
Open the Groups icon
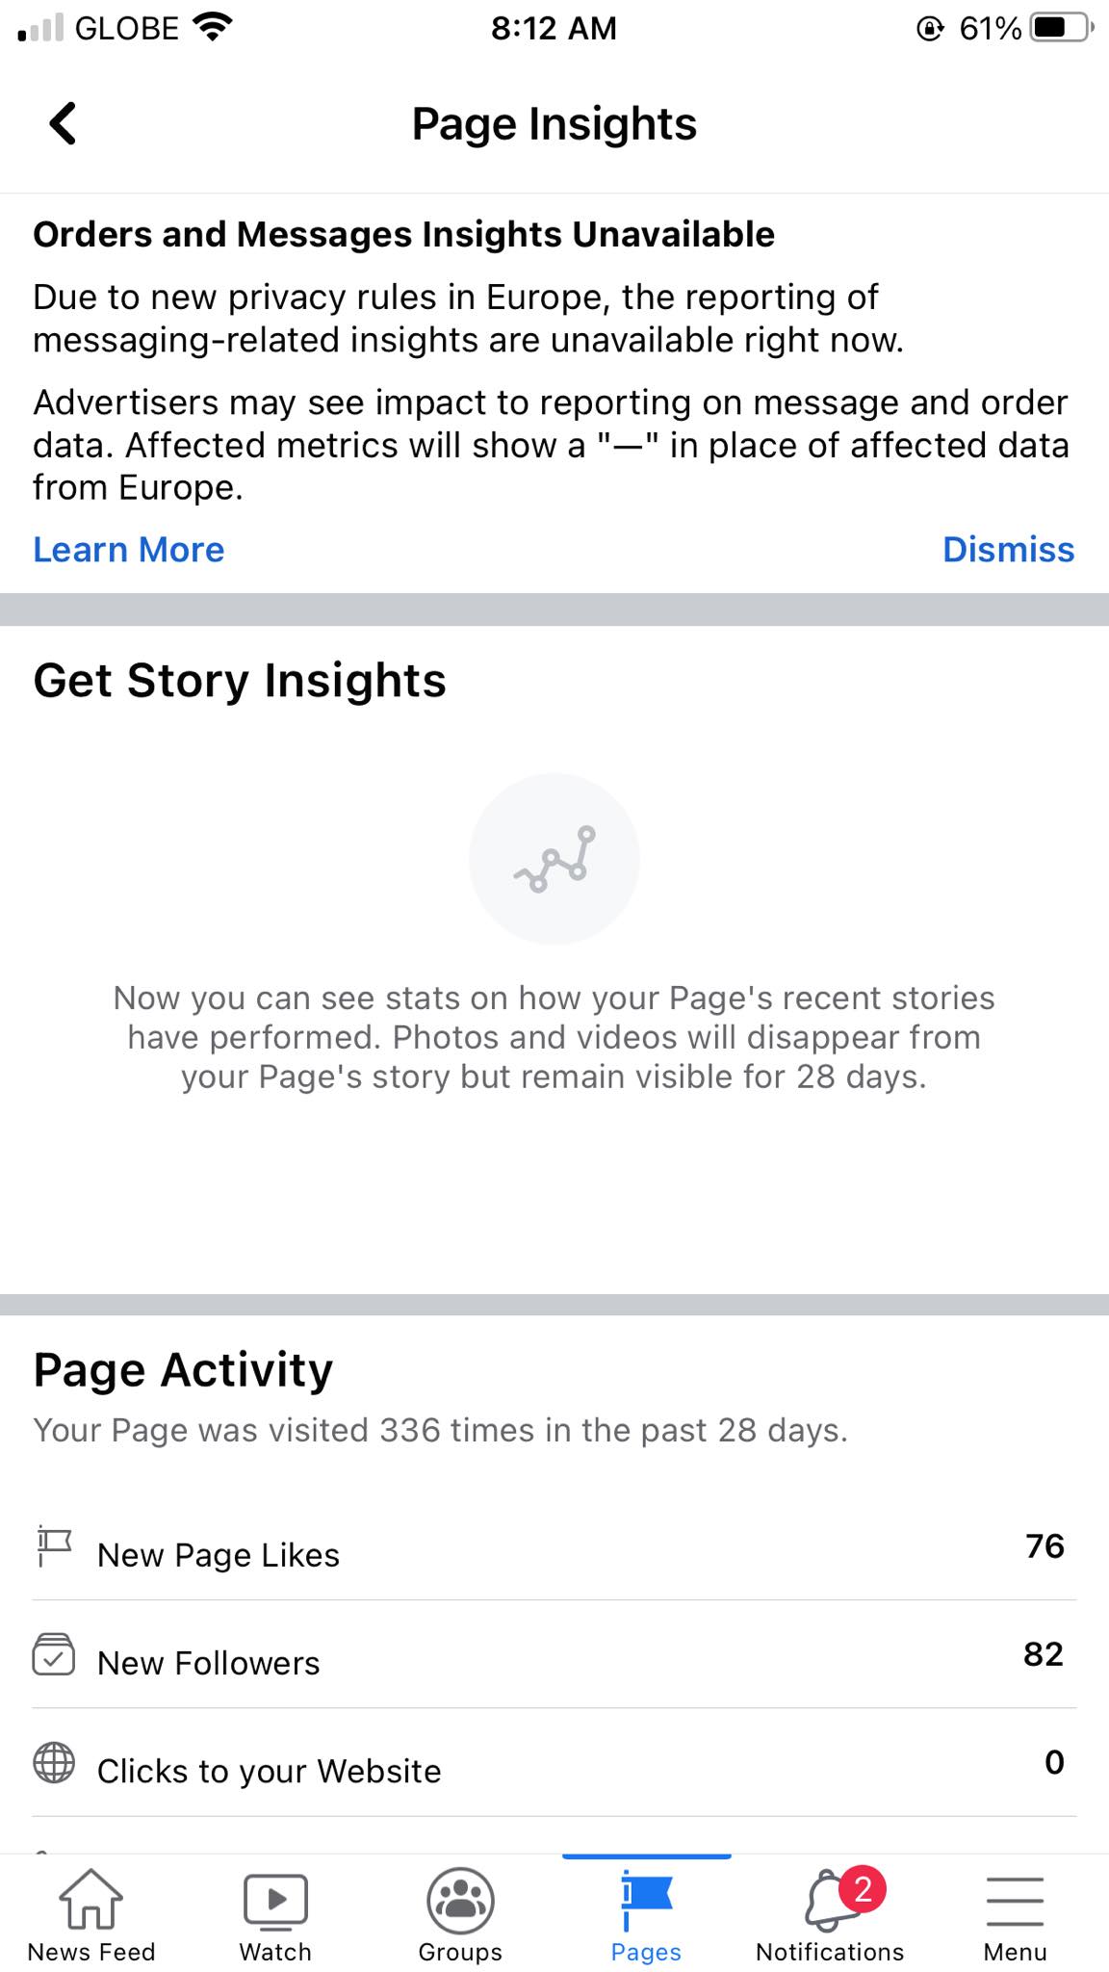460,1901
